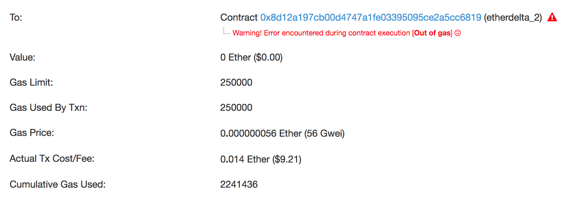
Task: Click the cumulative gas value 2241436
Action: [x=239, y=184]
